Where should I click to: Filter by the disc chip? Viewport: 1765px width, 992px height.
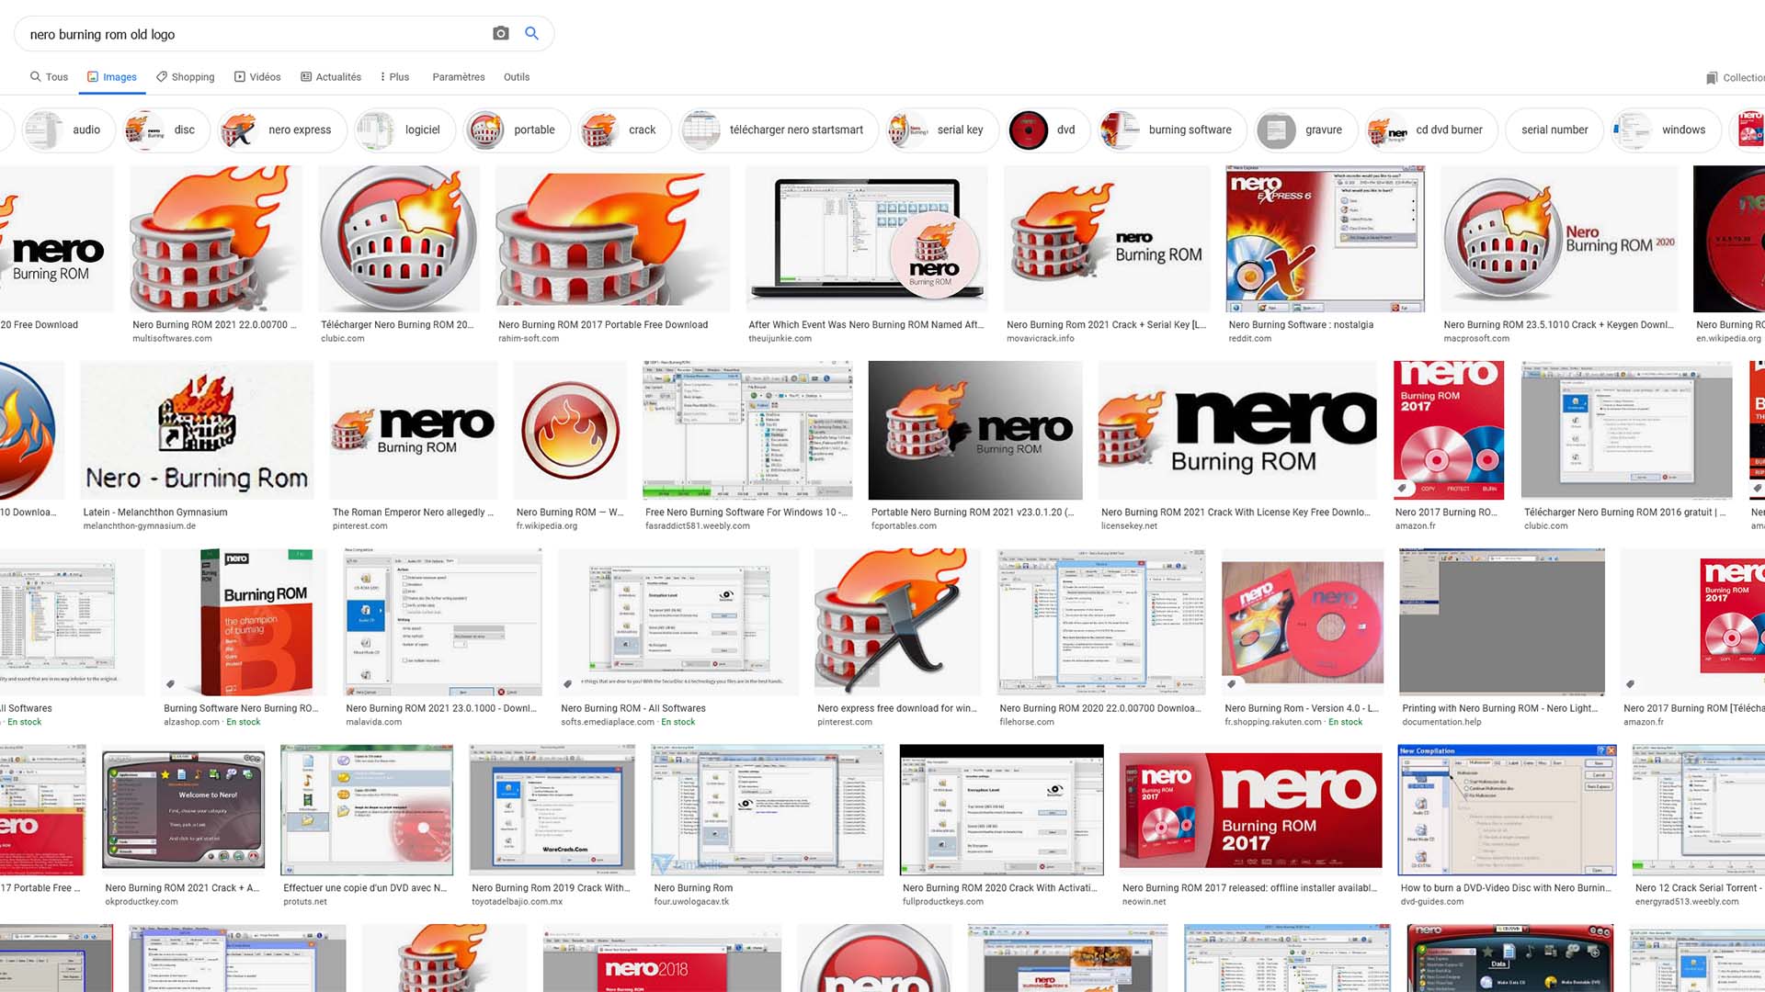click(x=166, y=130)
